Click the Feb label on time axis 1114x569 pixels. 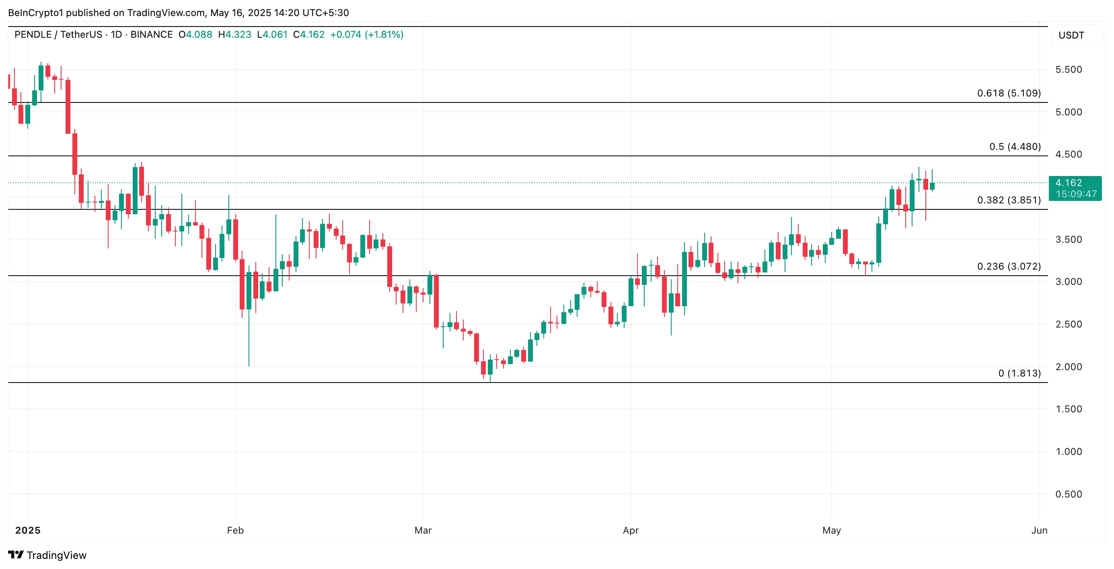click(235, 530)
